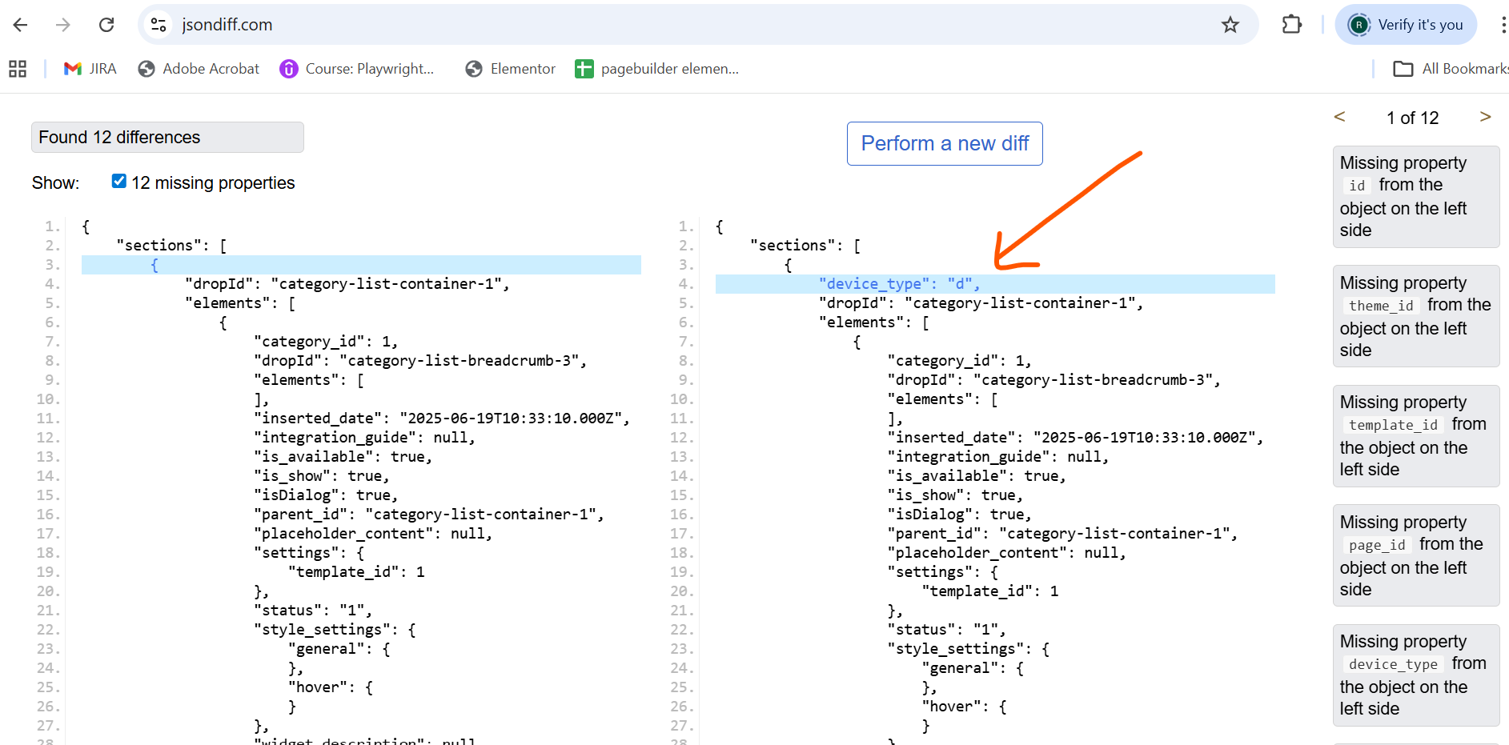Click left "template_id": 1 line
This screenshot has height=745, width=1509.
356,572
